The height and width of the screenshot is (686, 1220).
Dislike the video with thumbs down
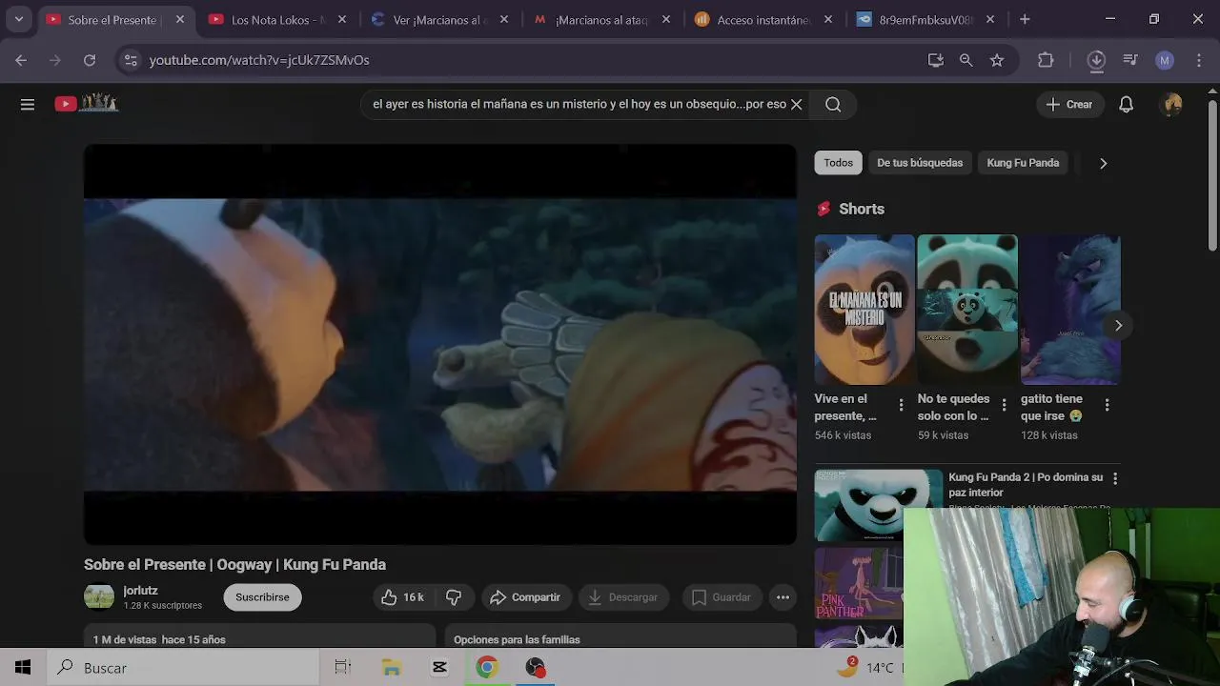(454, 597)
